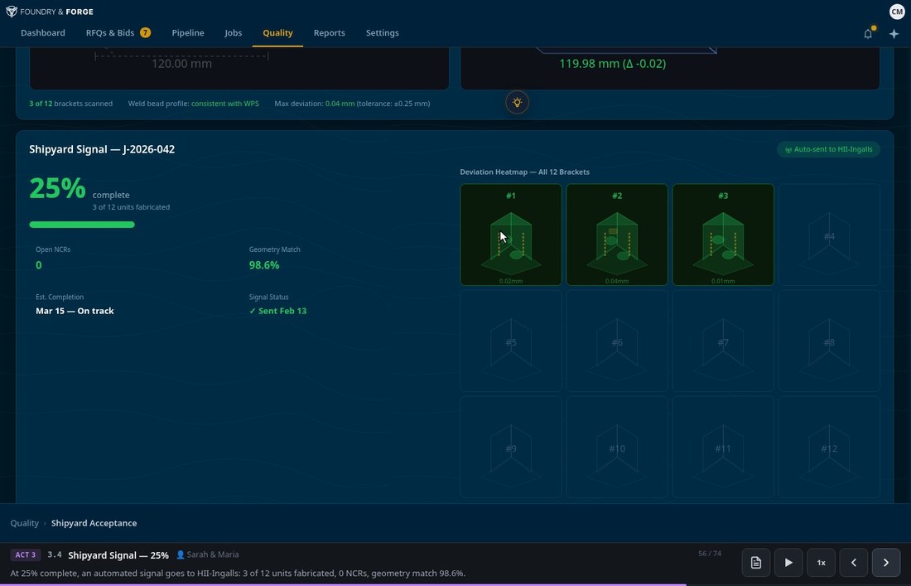Switch to the Reports tab
911x586 pixels.
[329, 32]
